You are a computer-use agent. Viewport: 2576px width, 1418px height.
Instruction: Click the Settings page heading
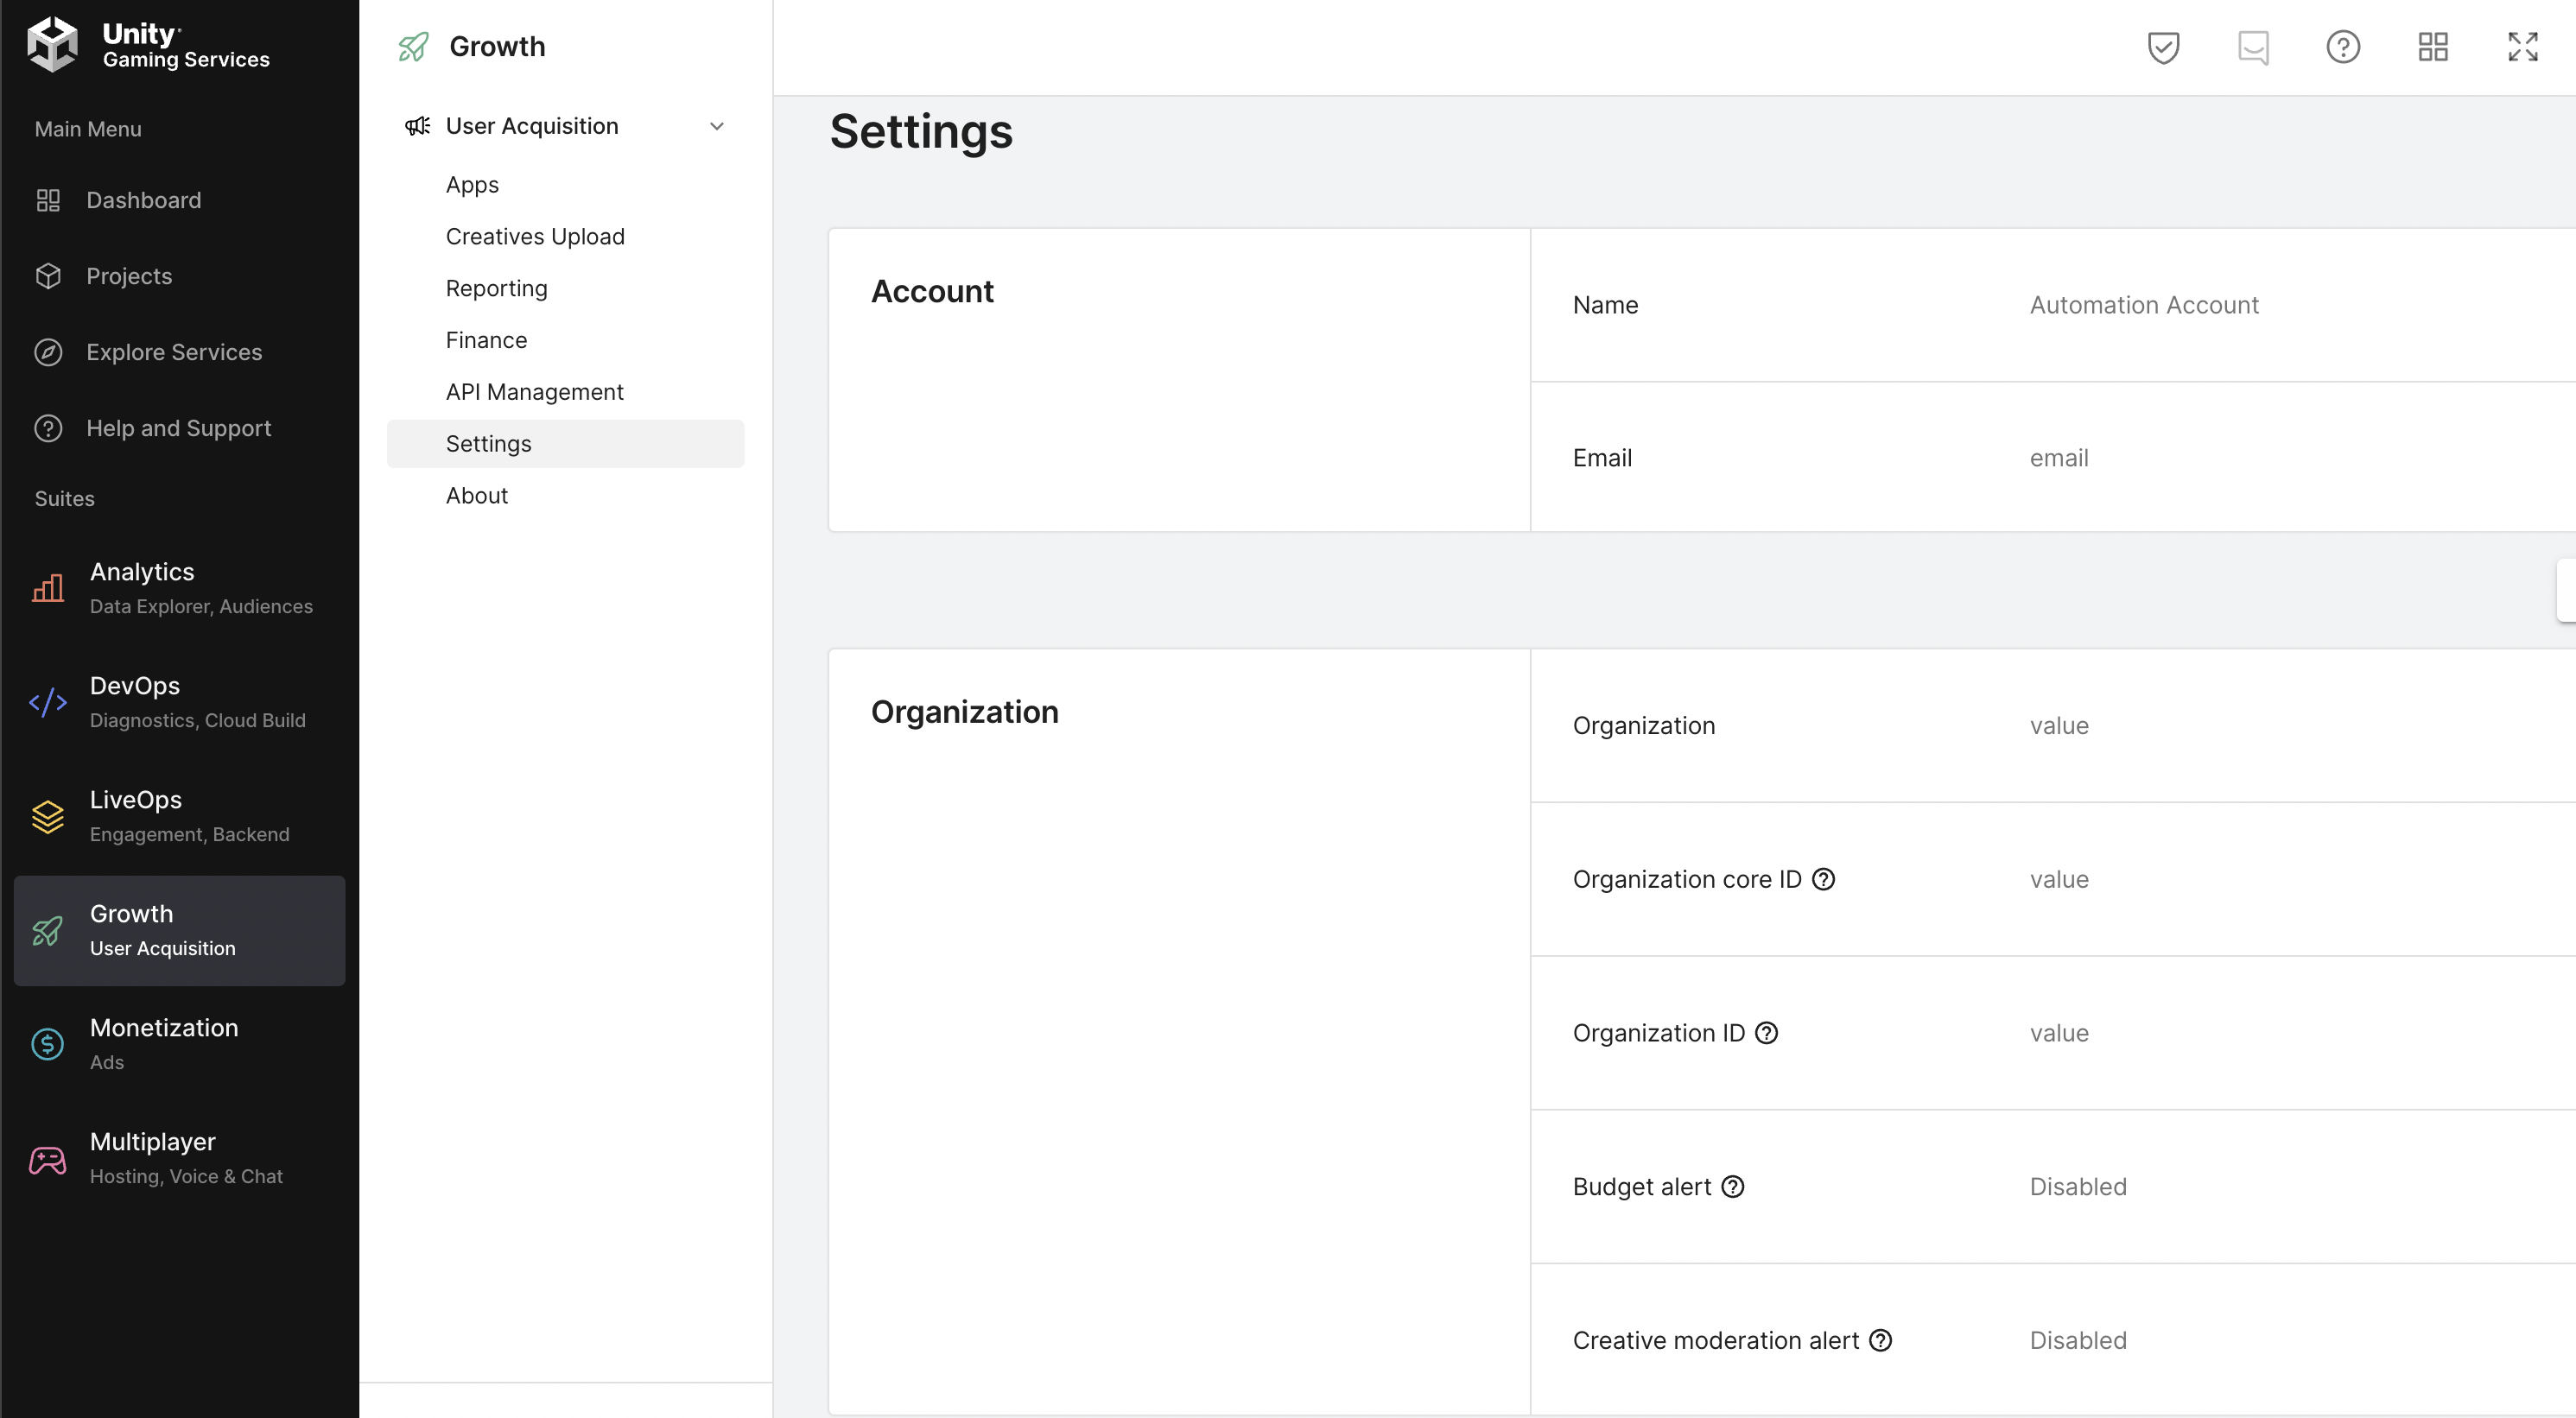[921, 131]
